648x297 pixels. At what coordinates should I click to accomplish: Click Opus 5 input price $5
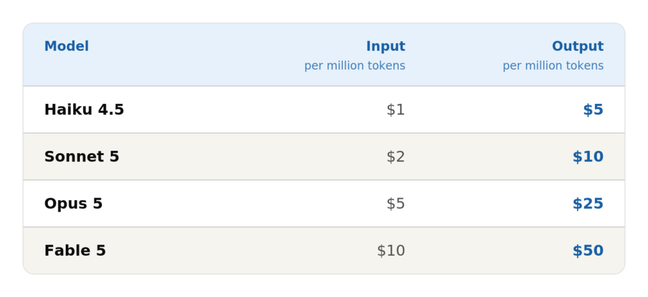point(396,203)
